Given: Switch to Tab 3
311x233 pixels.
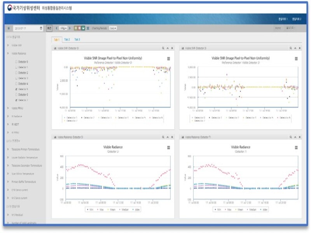Looking at the screenshot, I should pyautogui.click(x=77, y=39).
